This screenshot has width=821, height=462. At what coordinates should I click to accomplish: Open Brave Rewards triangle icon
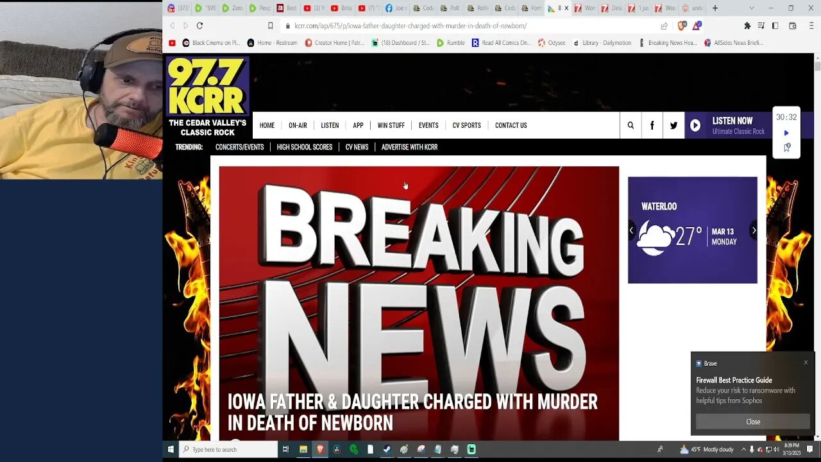click(697, 26)
